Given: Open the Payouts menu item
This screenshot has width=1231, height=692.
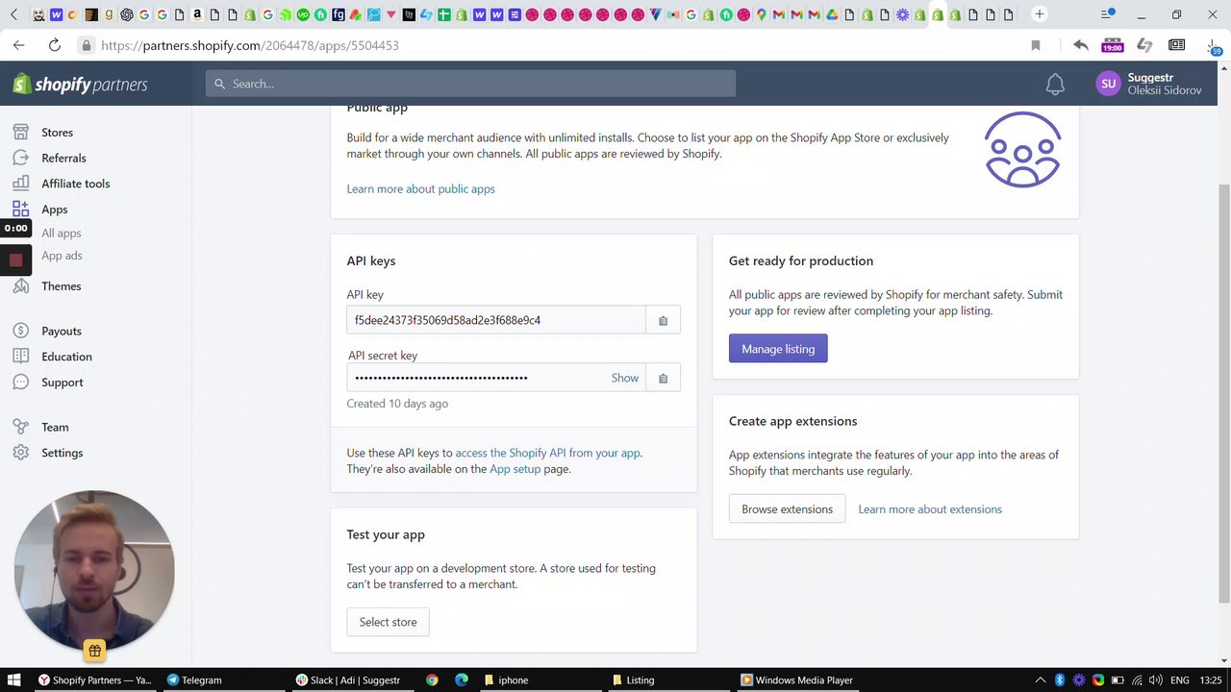Looking at the screenshot, I should (61, 331).
